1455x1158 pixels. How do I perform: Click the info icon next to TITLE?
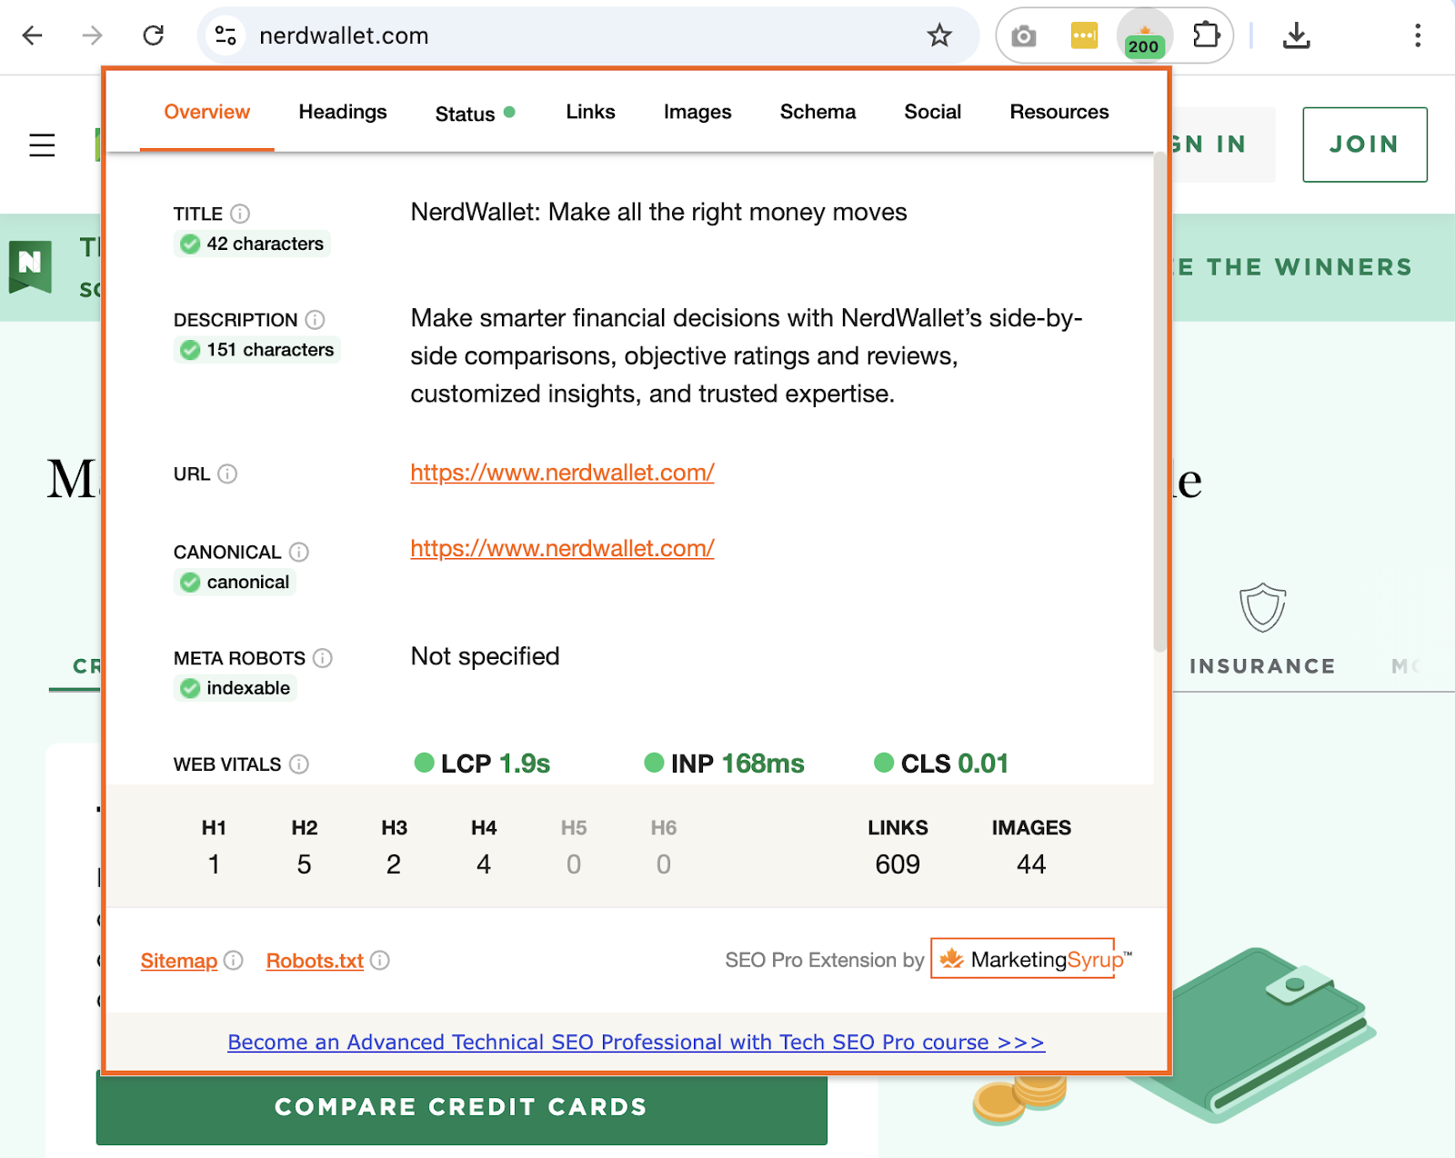click(240, 214)
